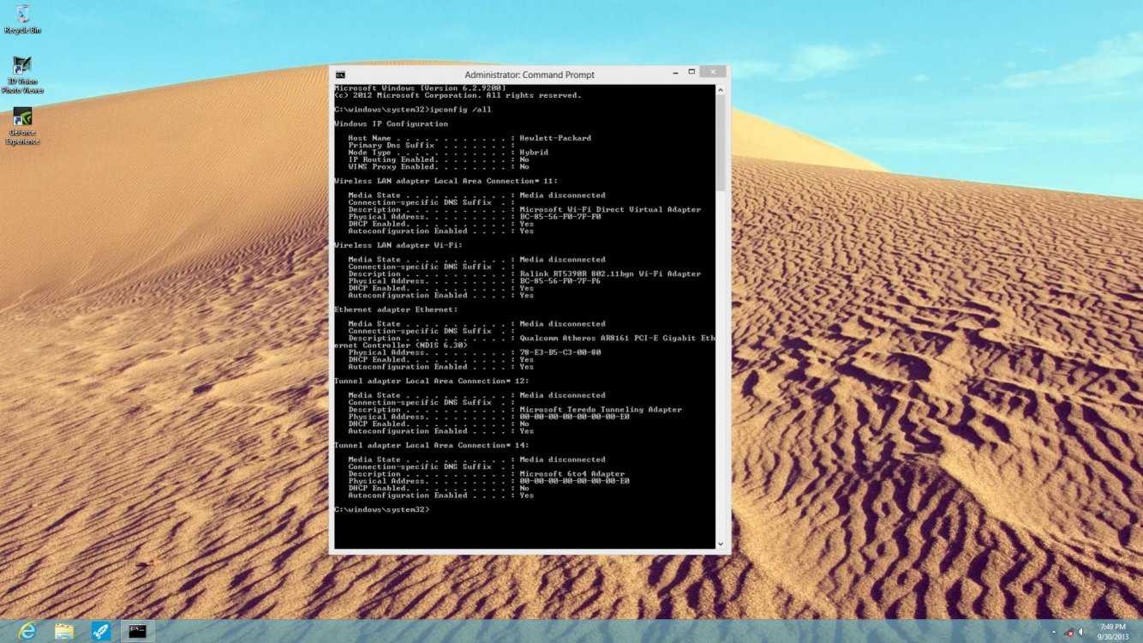Click 'Wireless LAN adapter Local Area Connection* 11:' heading
The height and width of the screenshot is (643, 1143).
pyautogui.click(x=446, y=181)
